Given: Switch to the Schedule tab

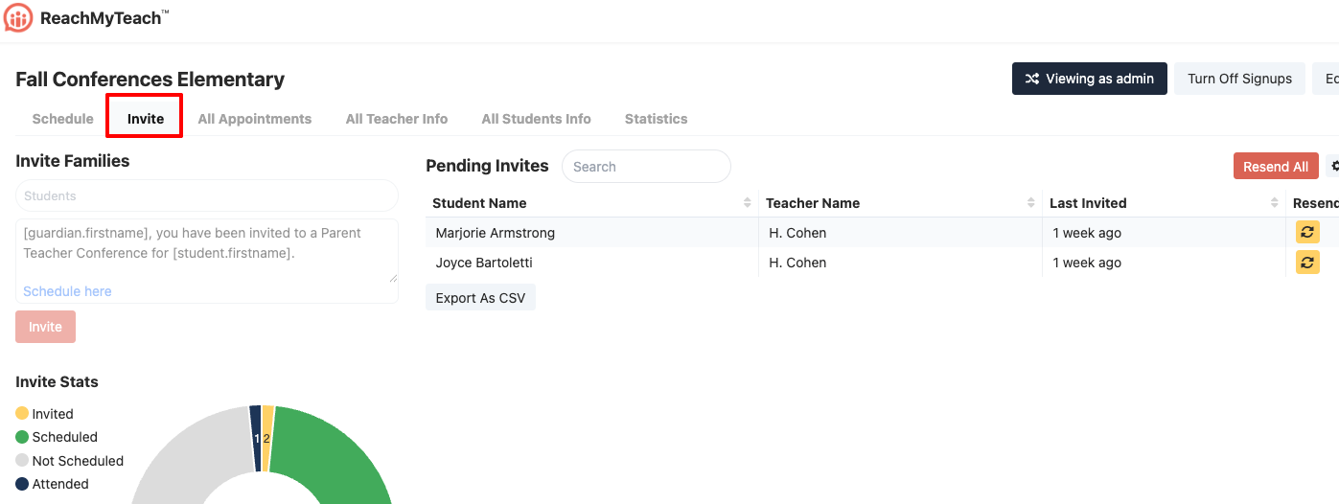Looking at the screenshot, I should click(63, 119).
